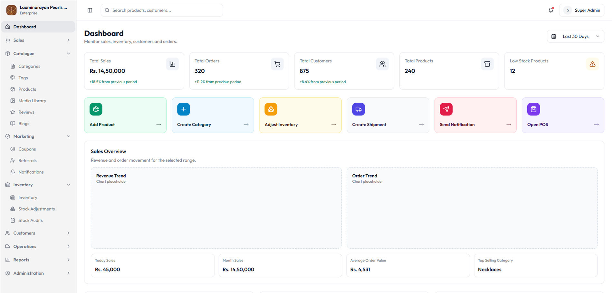Viewport: 612px width, 293px height.
Task: Click the green Add Product box icon
Action: point(96,109)
